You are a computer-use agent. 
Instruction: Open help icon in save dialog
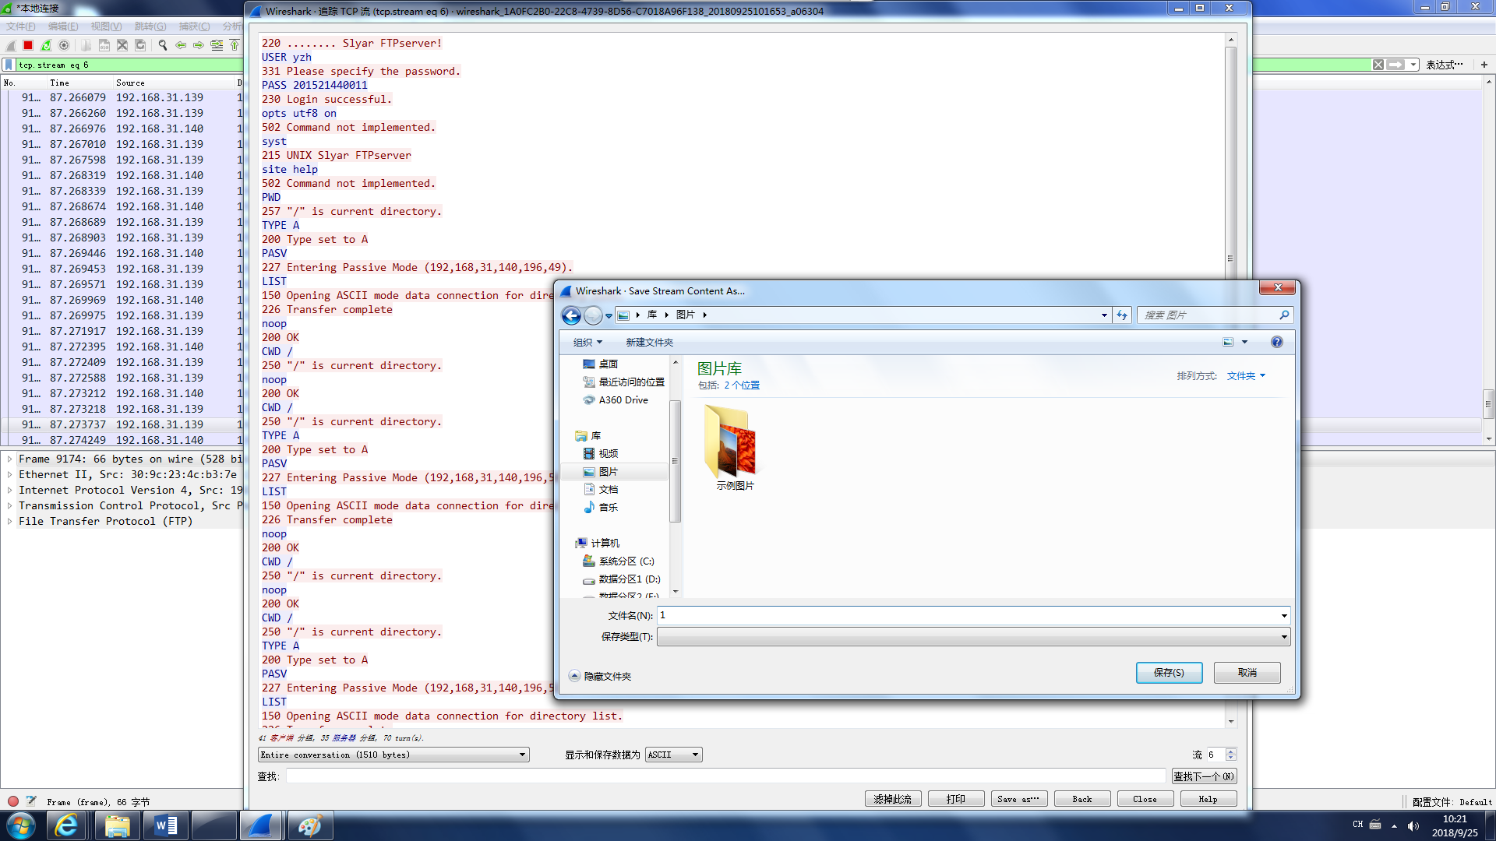coord(1276,342)
